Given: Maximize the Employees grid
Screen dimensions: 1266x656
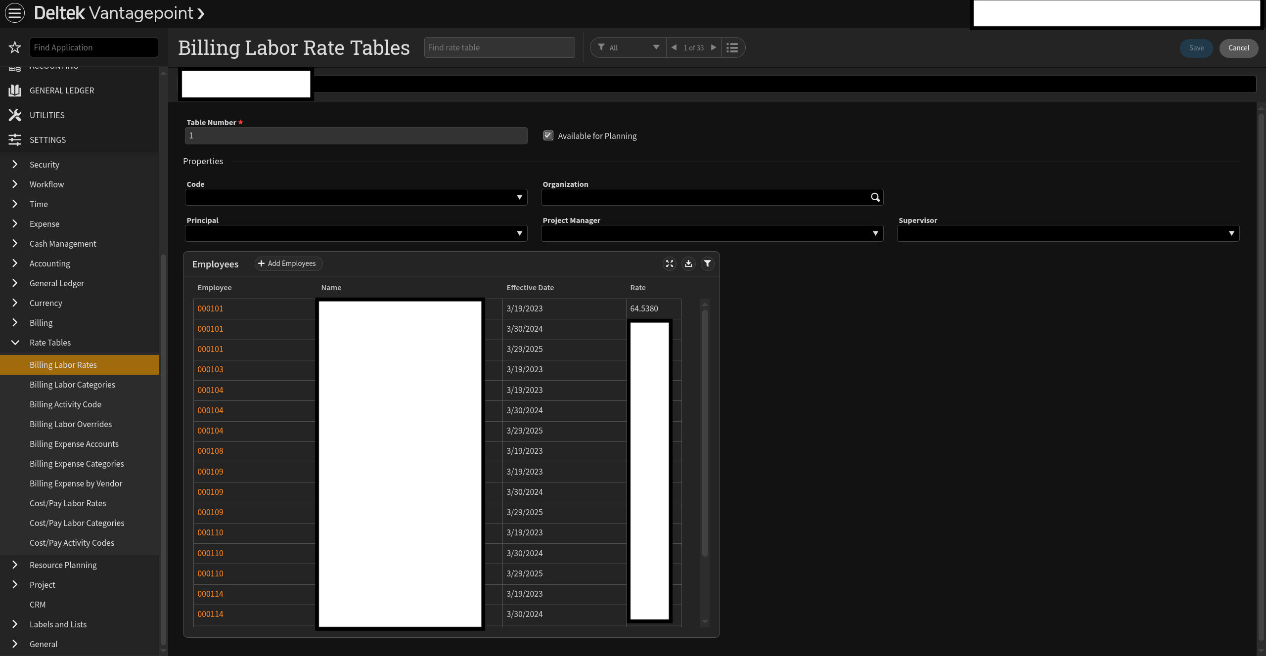Looking at the screenshot, I should tap(670, 263).
